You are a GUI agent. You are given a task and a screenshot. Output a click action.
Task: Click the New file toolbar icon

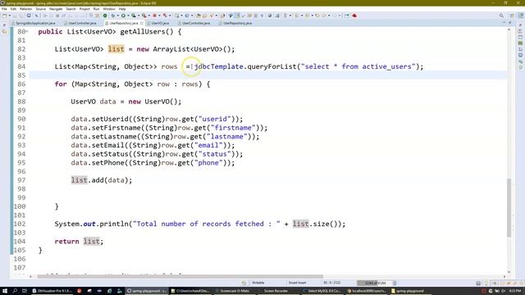tap(4, 16)
